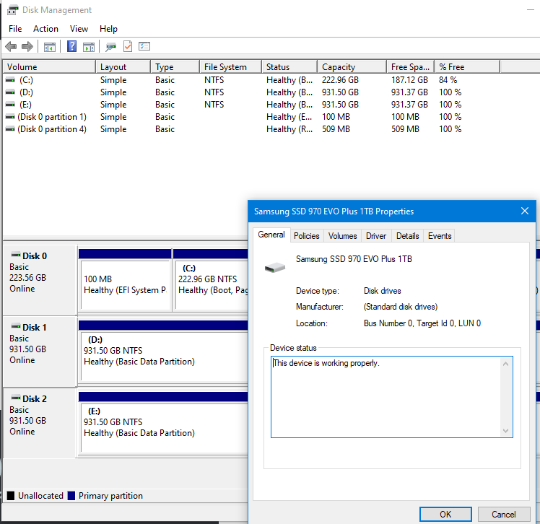Click "Healthy (R..." status cell

tap(289, 129)
